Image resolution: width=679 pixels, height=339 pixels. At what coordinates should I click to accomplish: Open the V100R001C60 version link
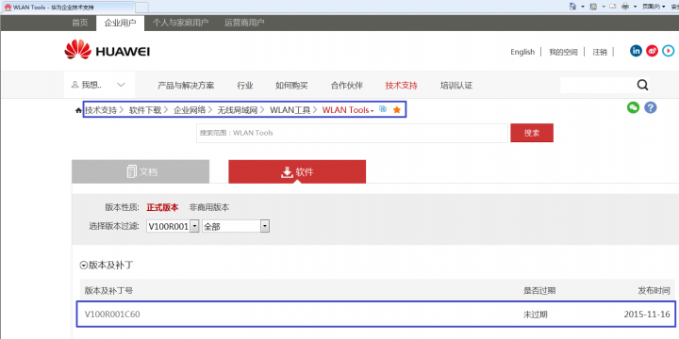pos(112,314)
